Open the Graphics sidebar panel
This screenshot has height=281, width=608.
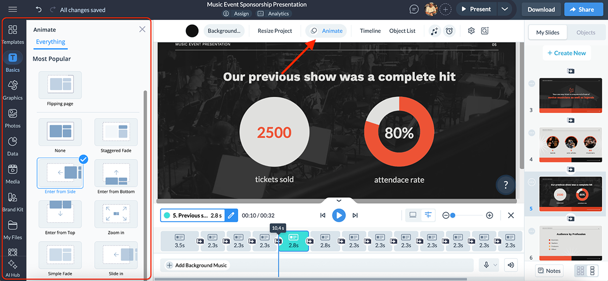(13, 90)
